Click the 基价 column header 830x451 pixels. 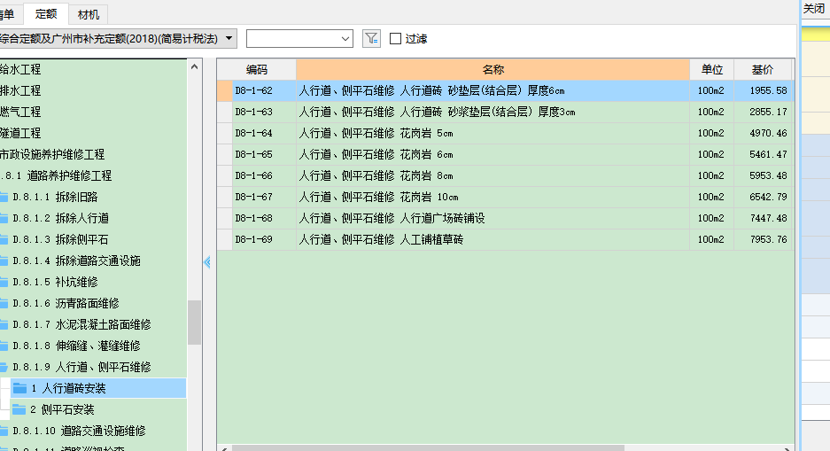[x=763, y=69]
